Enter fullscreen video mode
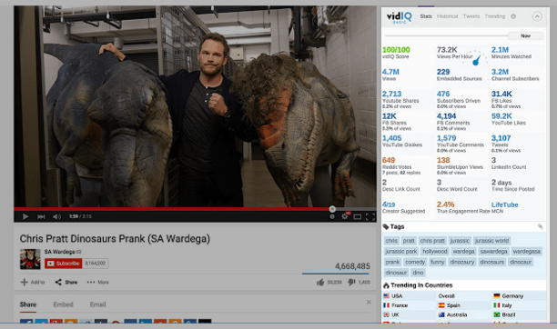557x329 pixels. (370, 216)
